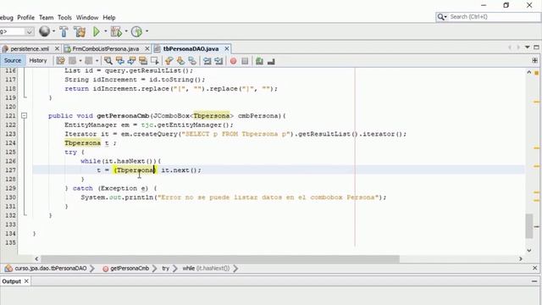
Task: Close the FrmComboListPersona.java tab
Action: (147, 49)
